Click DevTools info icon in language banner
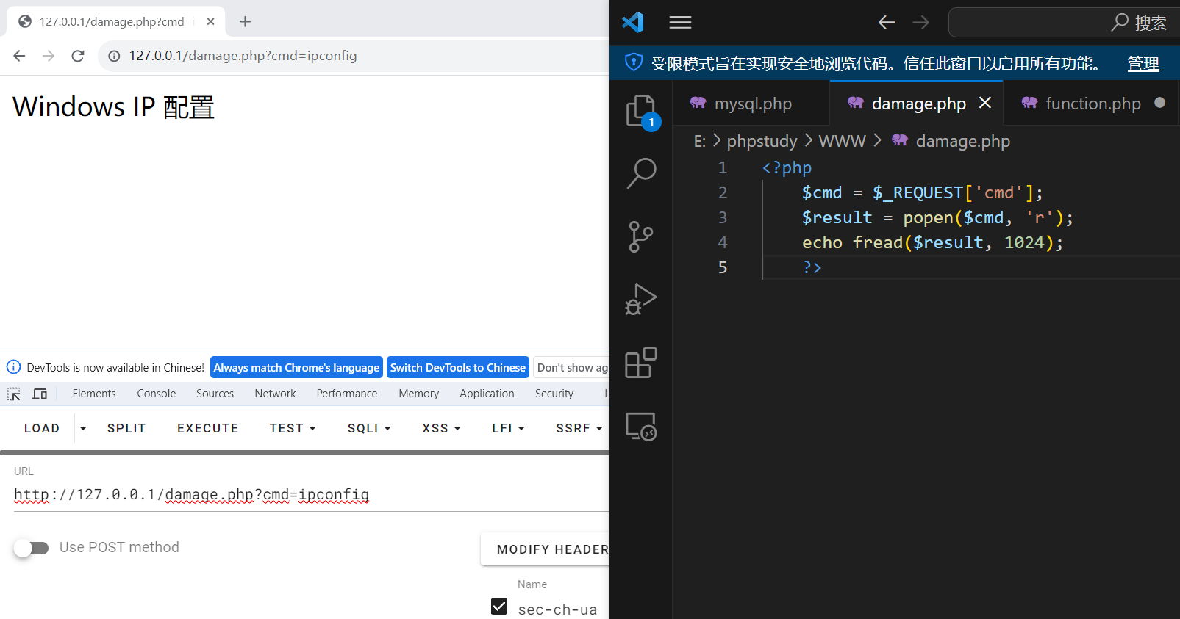This screenshot has width=1180, height=619. (x=13, y=367)
